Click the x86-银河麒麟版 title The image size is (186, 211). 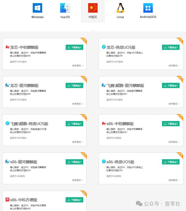pos(24,162)
